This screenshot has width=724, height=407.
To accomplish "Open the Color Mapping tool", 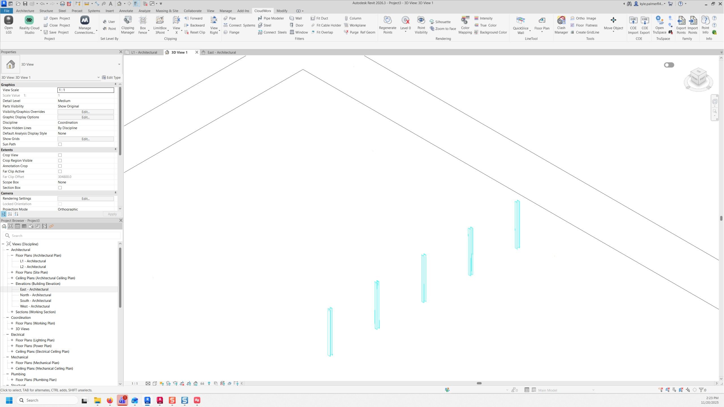I will point(465,24).
